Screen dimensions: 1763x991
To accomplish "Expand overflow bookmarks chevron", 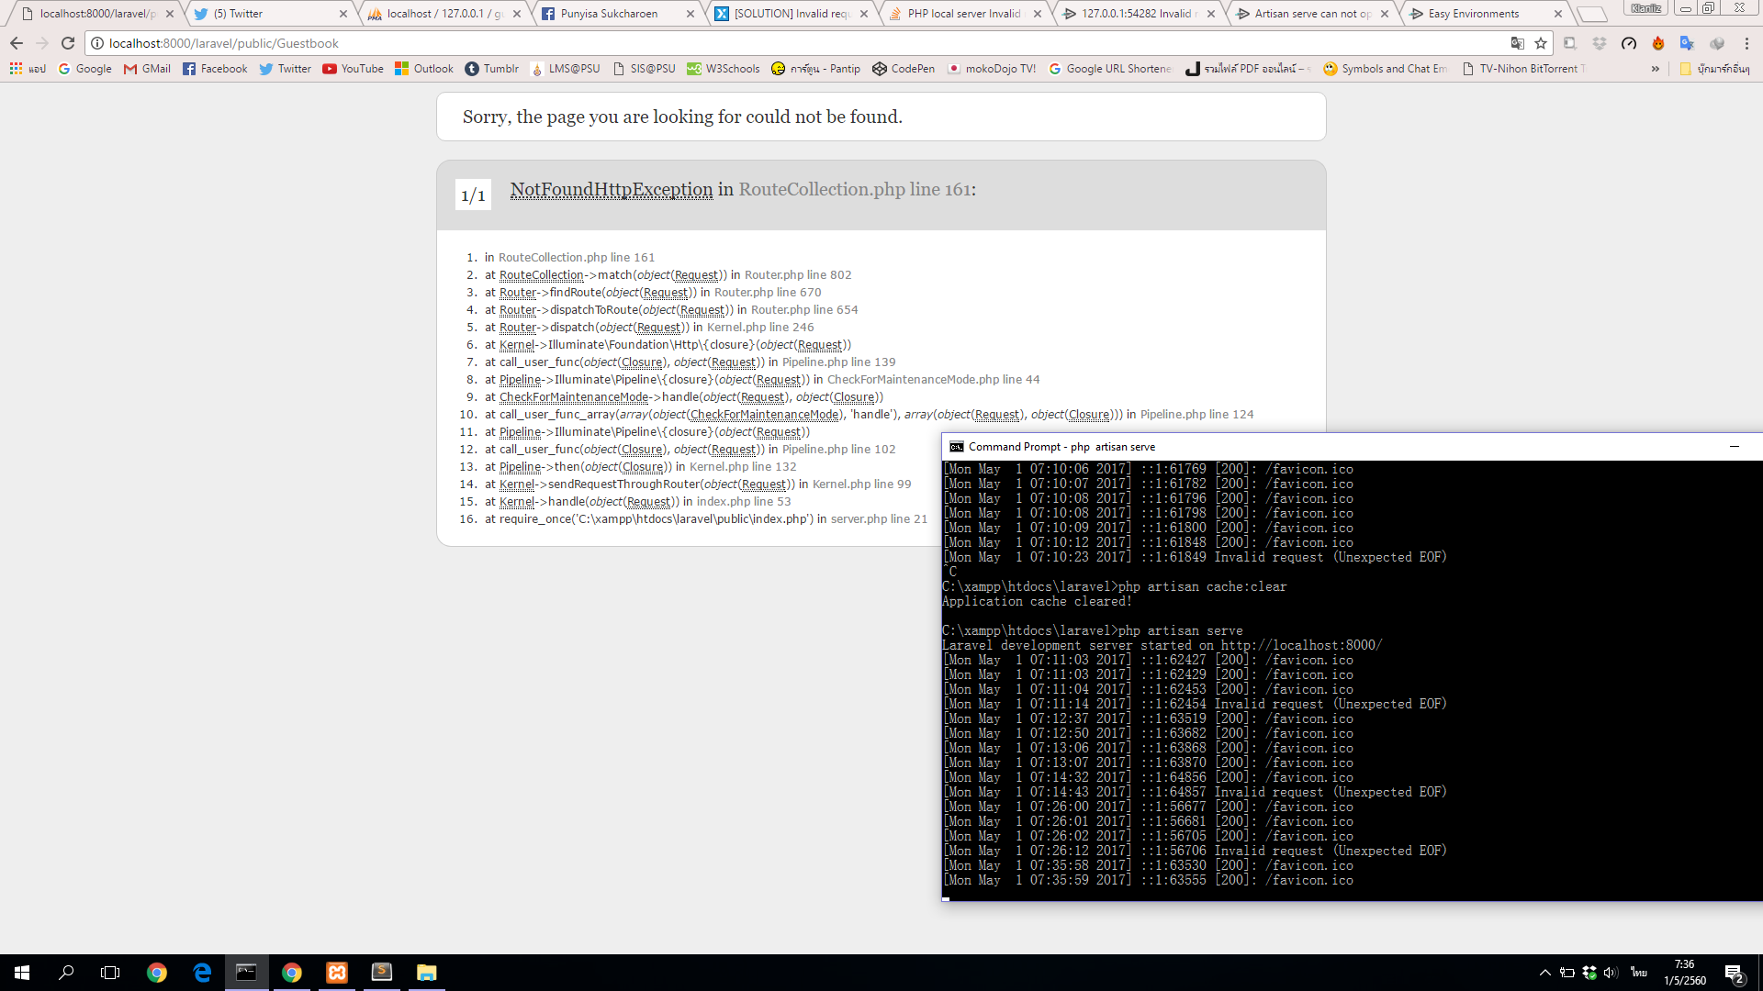I will [1656, 69].
